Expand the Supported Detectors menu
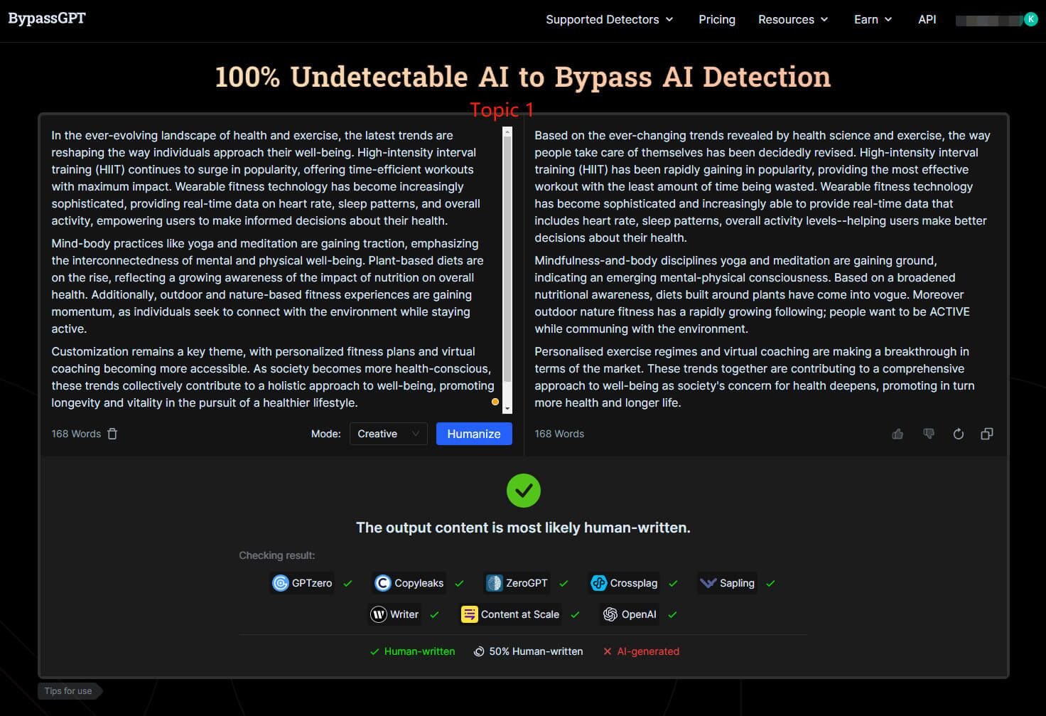The image size is (1046, 716). (609, 19)
